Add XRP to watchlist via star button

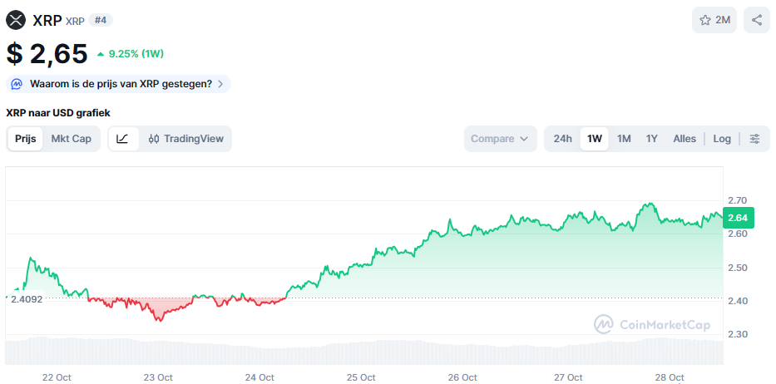[714, 20]
